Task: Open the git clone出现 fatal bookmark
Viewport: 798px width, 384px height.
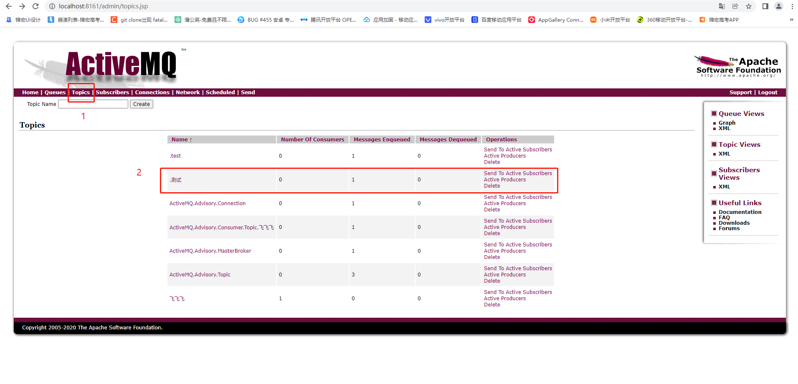Action: coord(139,20)
